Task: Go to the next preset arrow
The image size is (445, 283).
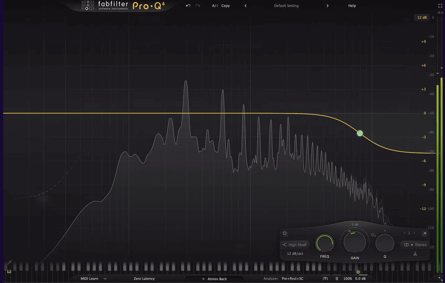Action: pos(328,6)
